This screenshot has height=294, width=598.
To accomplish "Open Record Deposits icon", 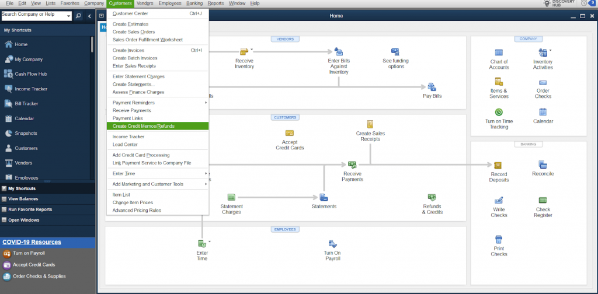I will coord(499,165).
